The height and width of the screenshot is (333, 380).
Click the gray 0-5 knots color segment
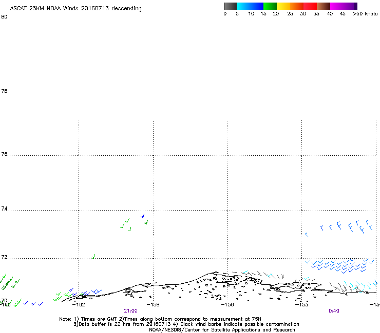(x=230, y=6)
